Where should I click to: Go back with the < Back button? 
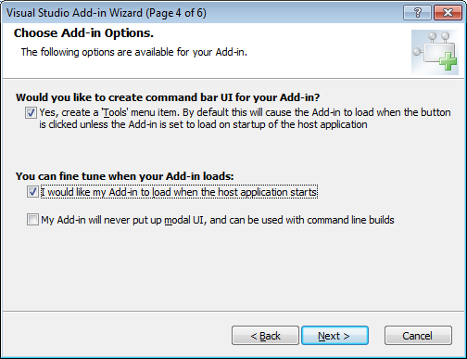[265, 336]
